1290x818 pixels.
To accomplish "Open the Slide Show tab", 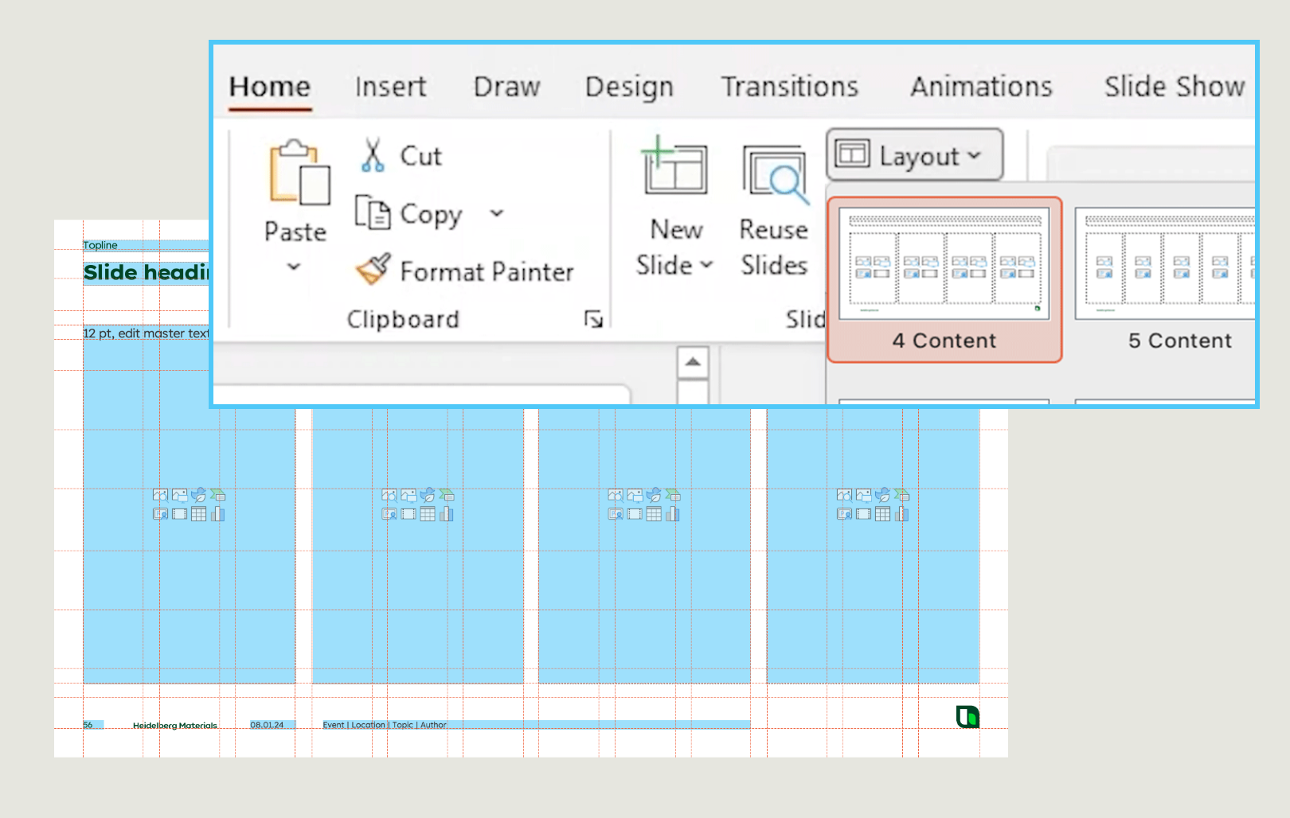I will tap(1175, 87).
